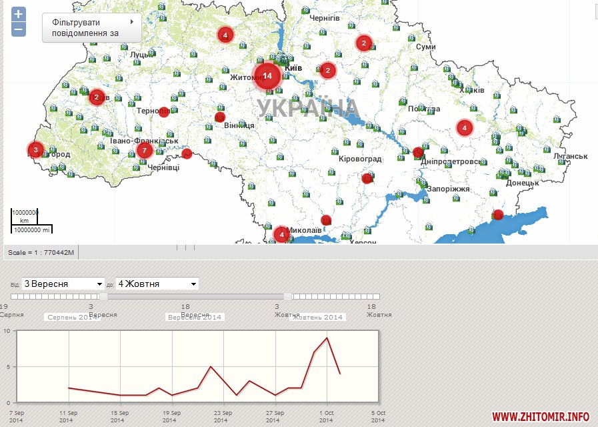
Task: Click the small red marker at Тернопіль
Action: click(164, 111)
